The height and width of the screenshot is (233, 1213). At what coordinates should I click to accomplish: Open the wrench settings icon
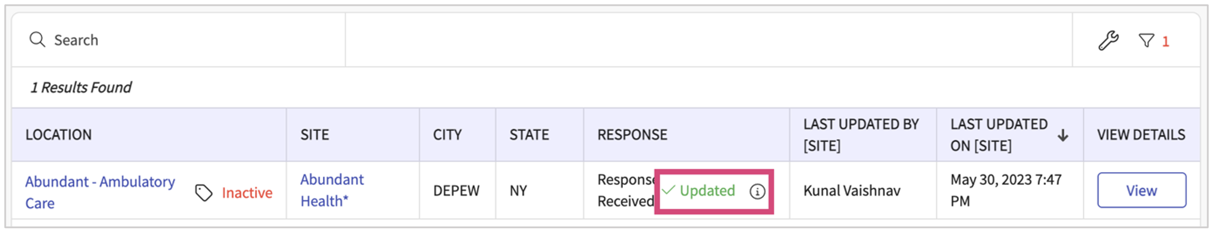pyautogui.click(x=1108, y=40)
